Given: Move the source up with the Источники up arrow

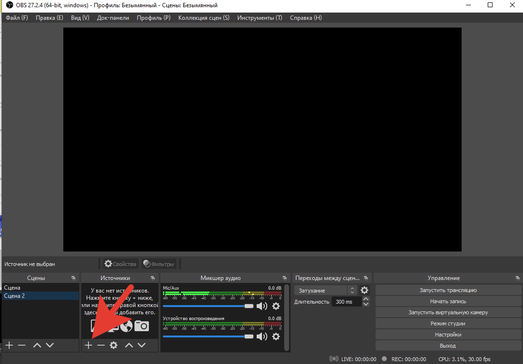Looking at the screenshot, I should tap(129, 345).
